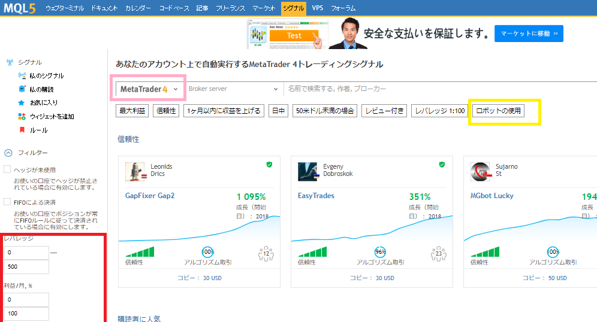Open カレンダー in top menu
This screenshot has width=597, height=322.
[138, 8]
